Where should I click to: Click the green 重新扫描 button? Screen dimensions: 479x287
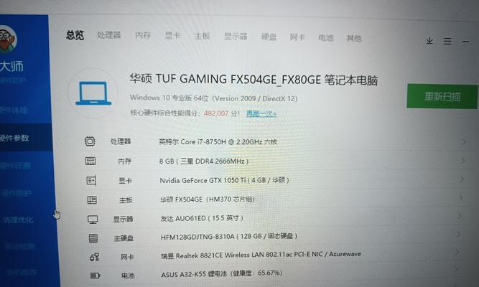442,96
